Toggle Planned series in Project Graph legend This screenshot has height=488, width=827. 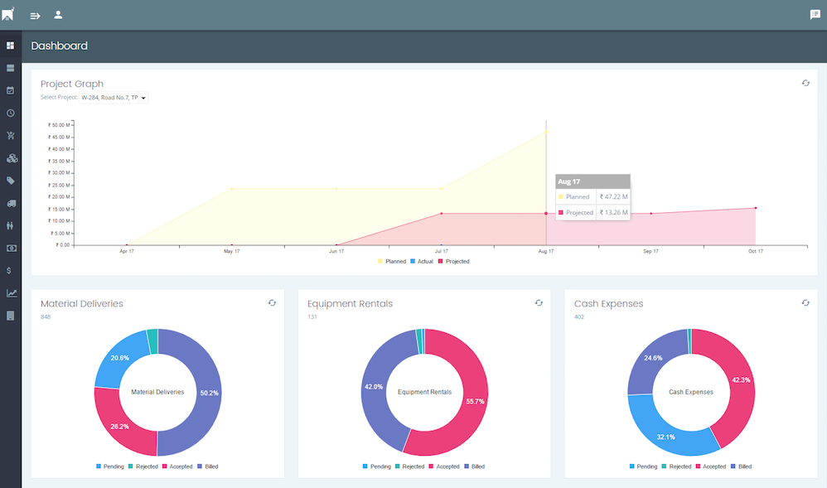pyautogui.click(x=392, y=261)
